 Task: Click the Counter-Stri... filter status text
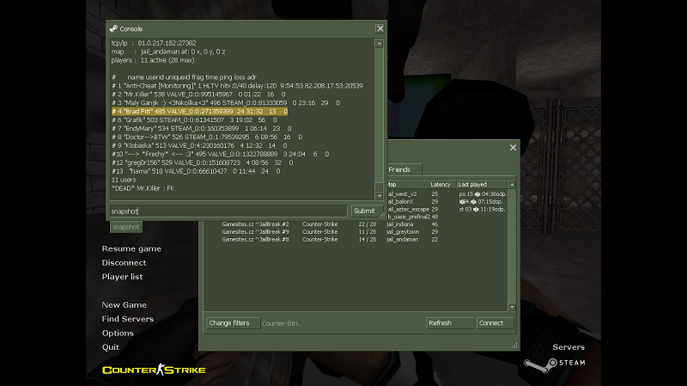pyautogui.click(x=282, y=324)
